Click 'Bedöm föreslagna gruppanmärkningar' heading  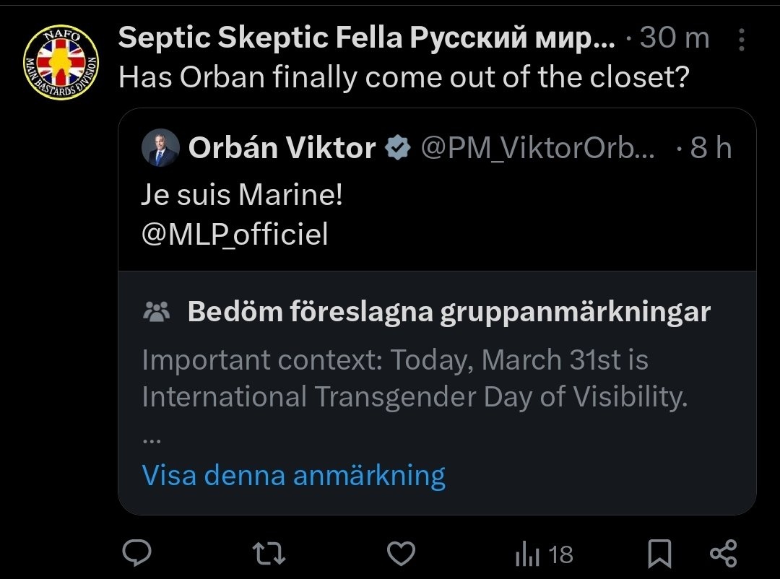[x=448, y=312]
